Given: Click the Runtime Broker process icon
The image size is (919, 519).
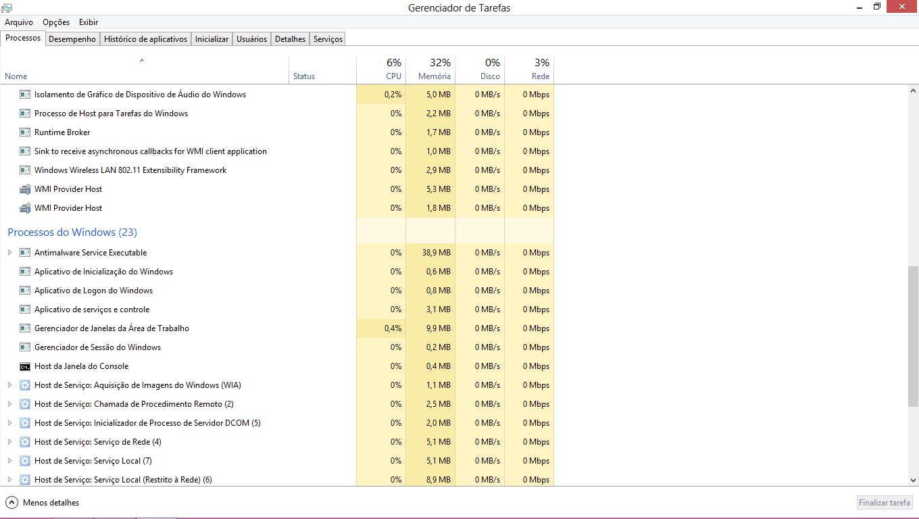Looking at the screenshot, I should pos(25,132).
